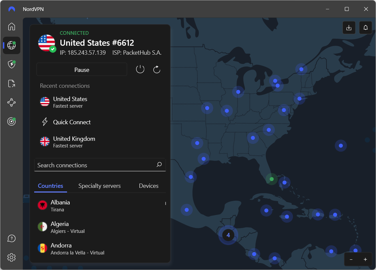The image size is (376, 270).
Task: Open Threat Protection shield icon
Action: [12, 64]
